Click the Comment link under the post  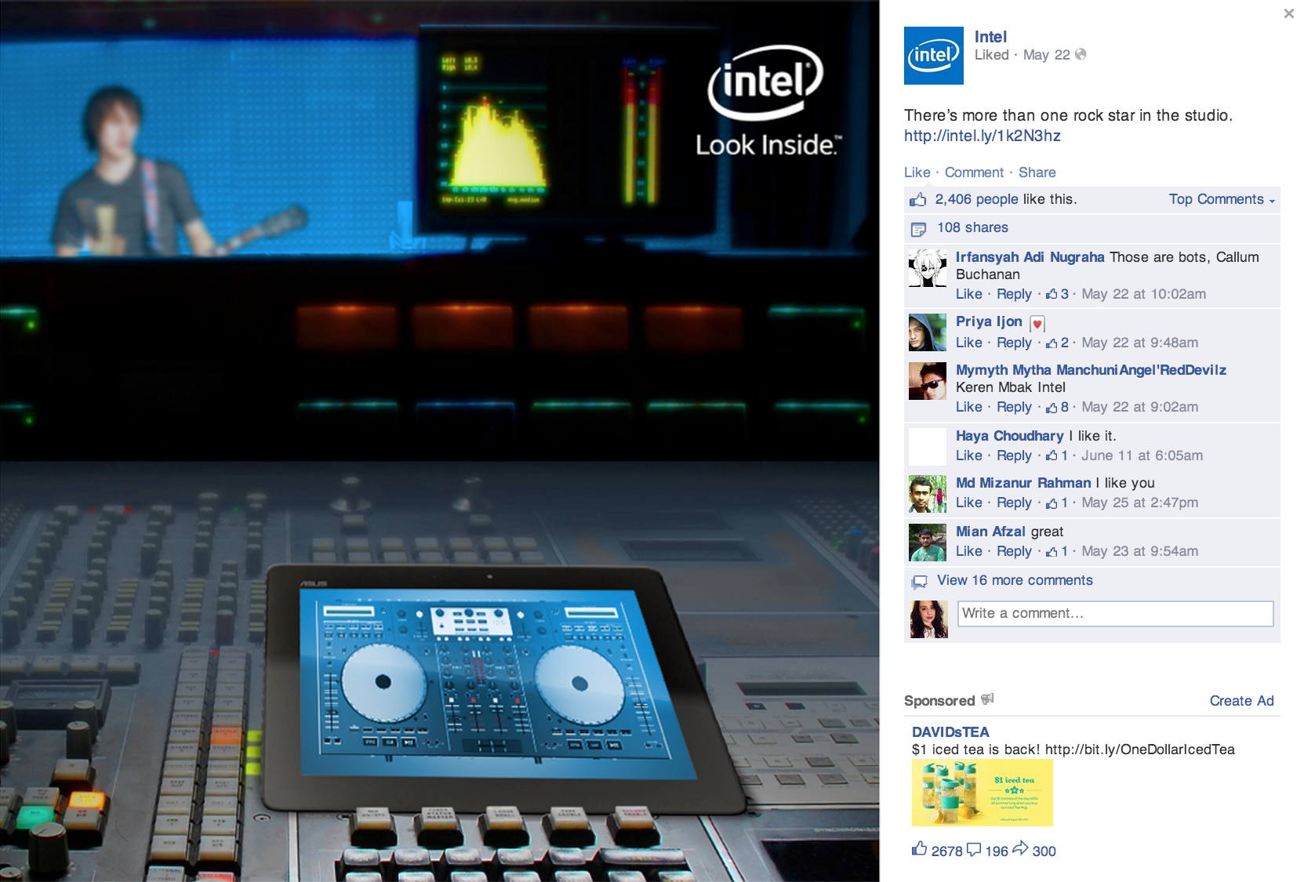pos(974,172)
